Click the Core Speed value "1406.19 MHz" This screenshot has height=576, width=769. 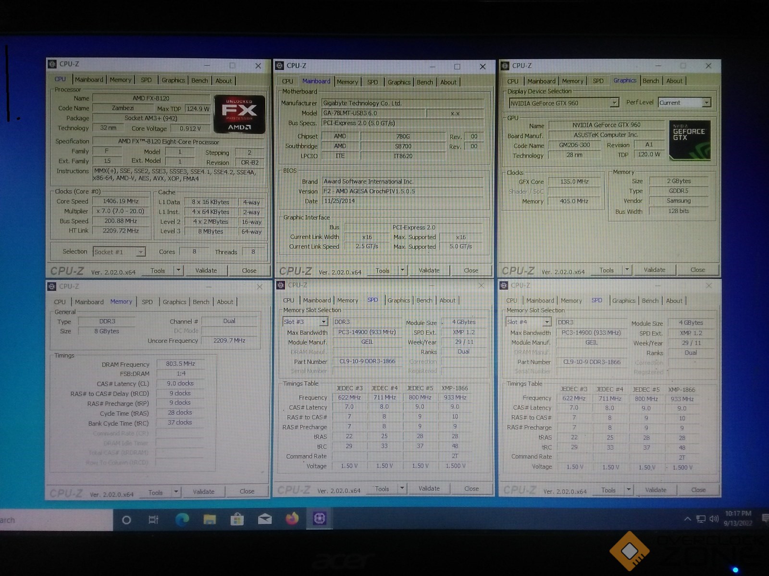[x=121, y=201]
